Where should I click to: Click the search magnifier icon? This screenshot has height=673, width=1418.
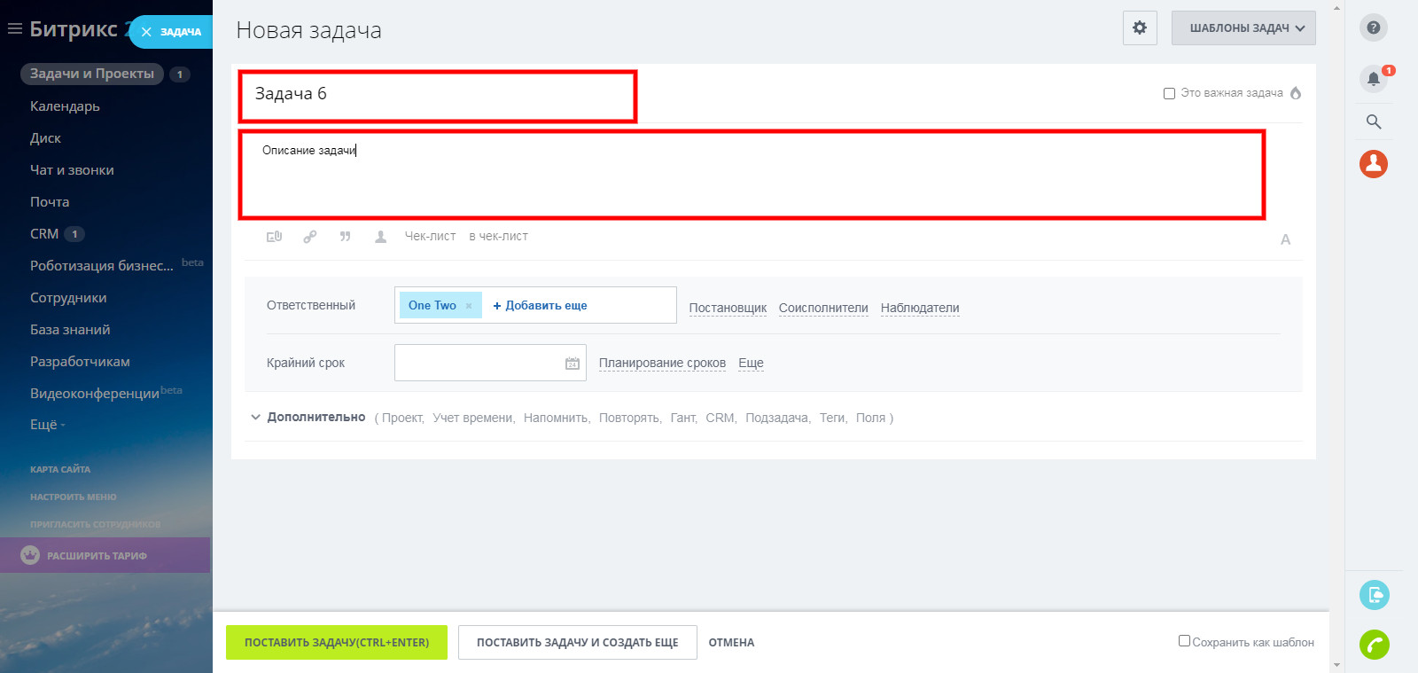click(1373, 121)
